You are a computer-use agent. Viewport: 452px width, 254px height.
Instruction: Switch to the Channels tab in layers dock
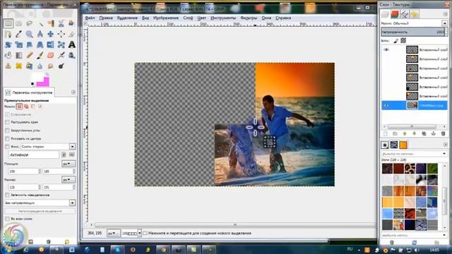click(x=395, y=14)
